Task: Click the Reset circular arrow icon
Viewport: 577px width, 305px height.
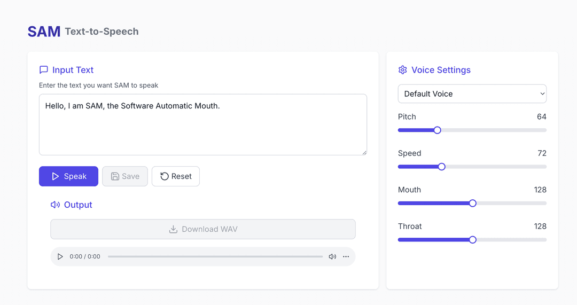Action: (x=165, y=176)
